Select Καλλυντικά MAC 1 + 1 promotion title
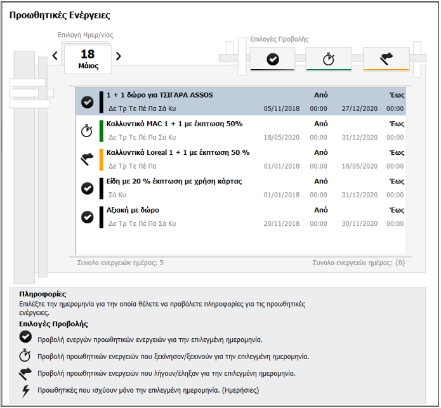441x408 pixels. 174,124
